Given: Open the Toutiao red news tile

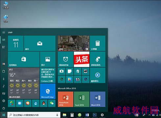Looking at the screenshot, I should tap(81, 59).
